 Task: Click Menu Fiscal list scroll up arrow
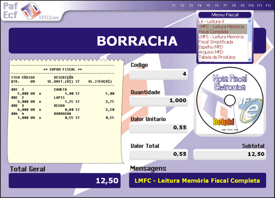point(249,21)
